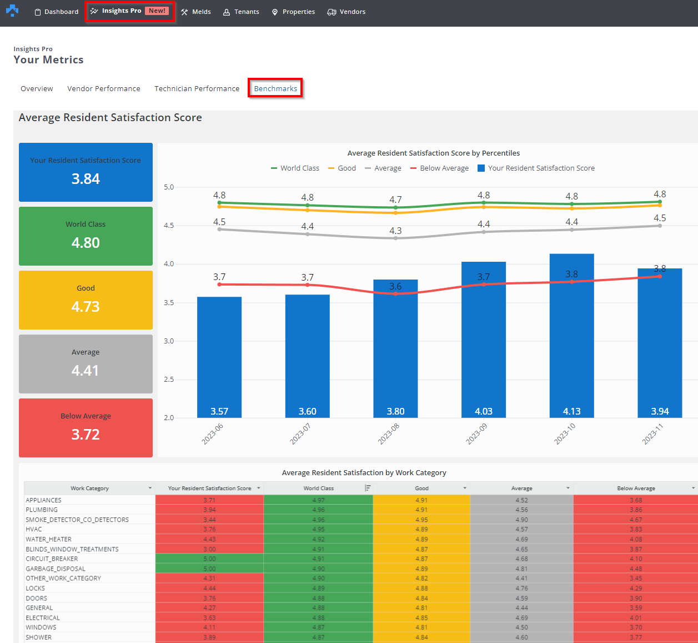Viewport: 698px width, 643px height.
Task: Click the Properties location pin icon
Action: coord(275,12)
